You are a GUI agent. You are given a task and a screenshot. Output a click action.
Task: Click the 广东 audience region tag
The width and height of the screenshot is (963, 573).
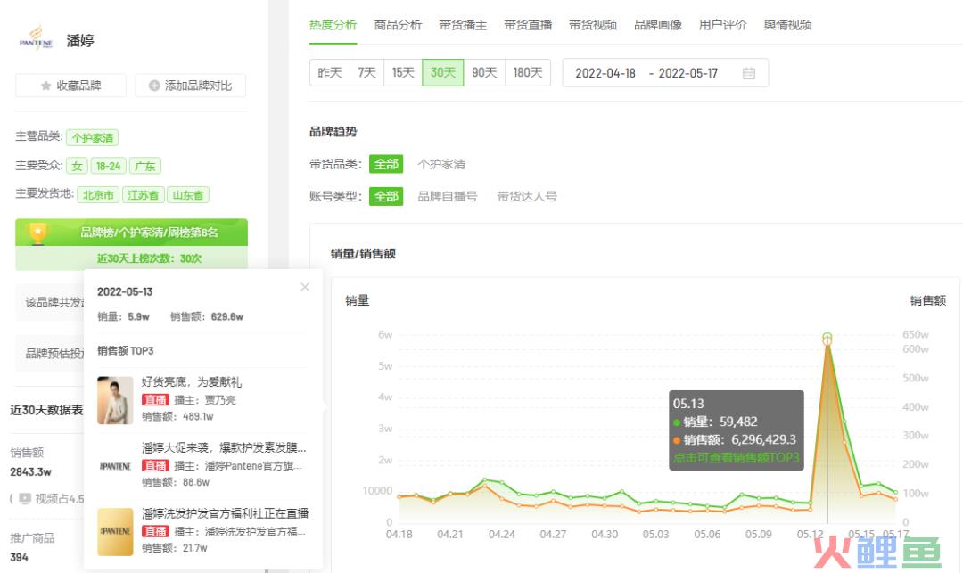pyautogui.click(x=145, y=166)
